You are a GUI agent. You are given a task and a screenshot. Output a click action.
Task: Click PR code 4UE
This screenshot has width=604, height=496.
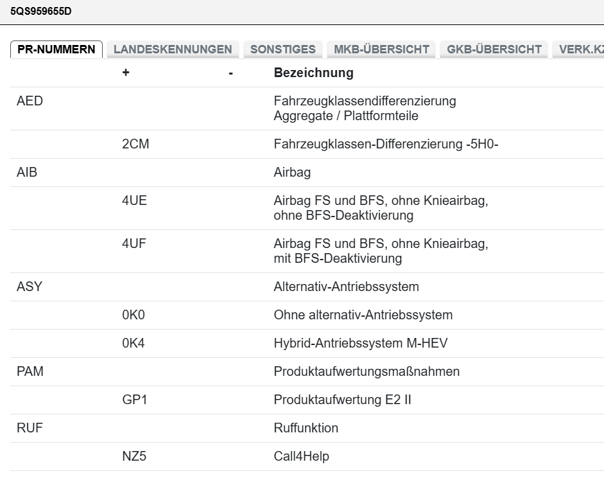(134, 201)
